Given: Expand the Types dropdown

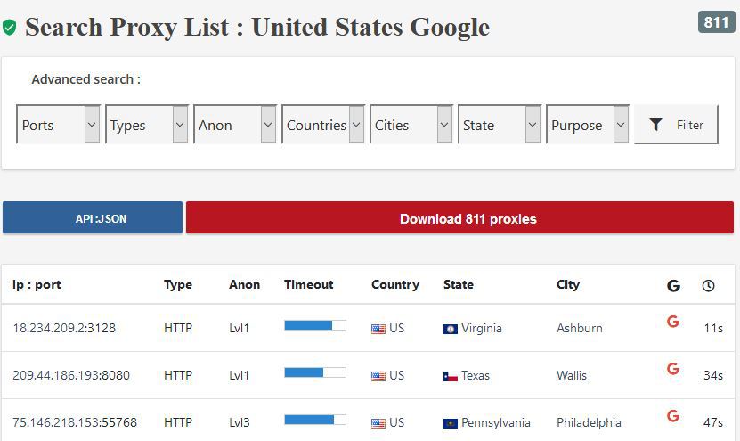Looking at the screenshot, I should point(146,125).
